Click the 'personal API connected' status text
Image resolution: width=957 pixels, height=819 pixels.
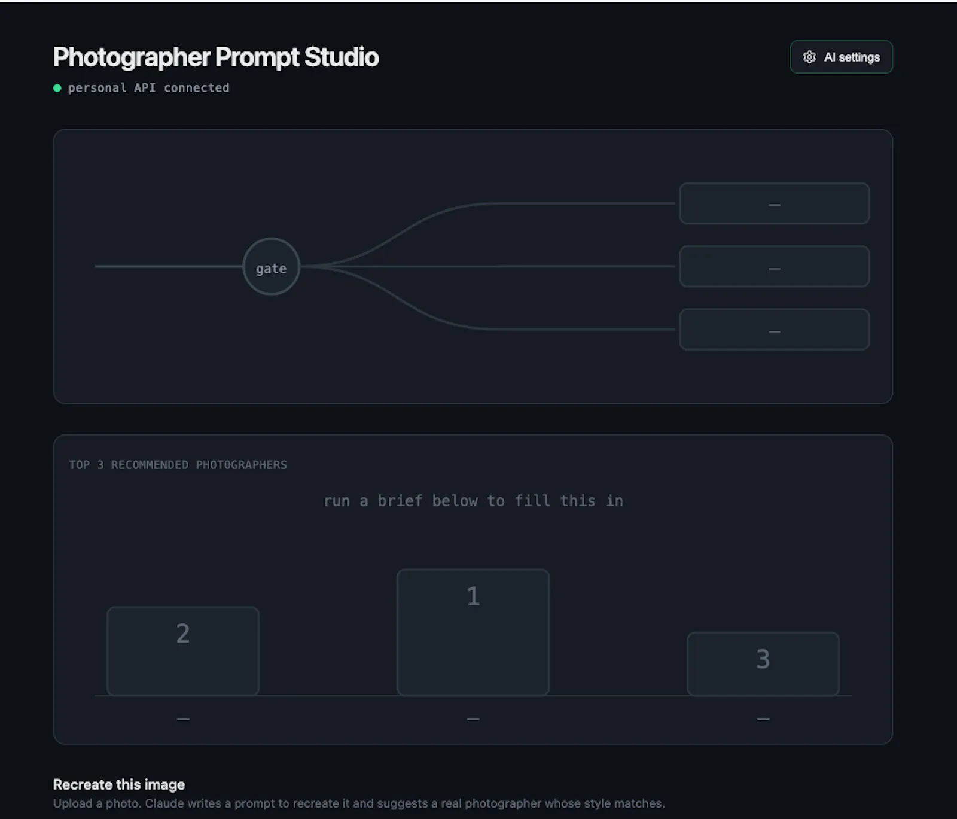pos(148,88)
